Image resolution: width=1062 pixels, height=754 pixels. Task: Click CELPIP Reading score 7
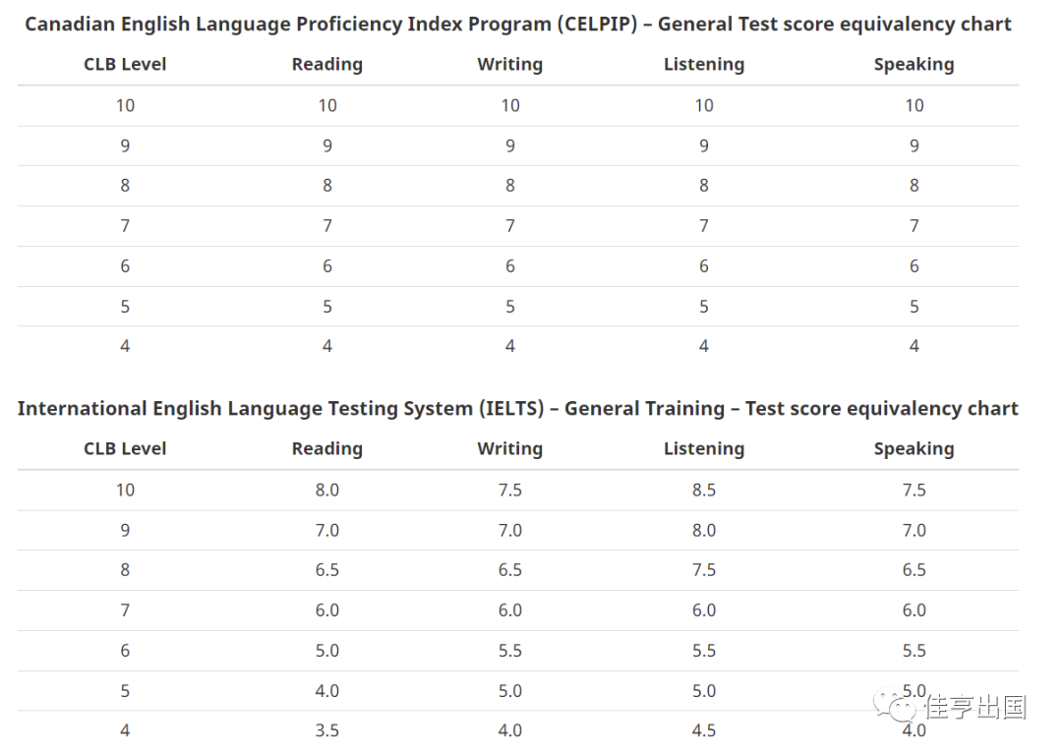pos(327,225)
